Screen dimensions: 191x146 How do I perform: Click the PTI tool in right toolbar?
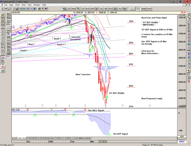point(189,50)
